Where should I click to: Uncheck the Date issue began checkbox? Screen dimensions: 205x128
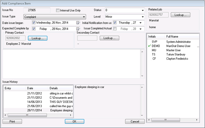(34, 23)
